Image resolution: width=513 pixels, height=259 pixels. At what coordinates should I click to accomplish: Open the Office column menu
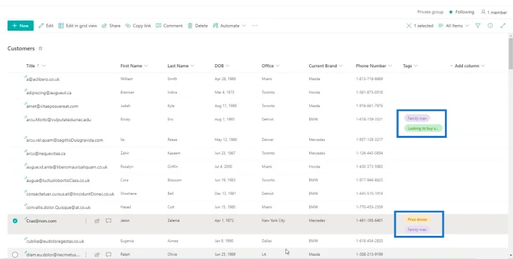271,66
